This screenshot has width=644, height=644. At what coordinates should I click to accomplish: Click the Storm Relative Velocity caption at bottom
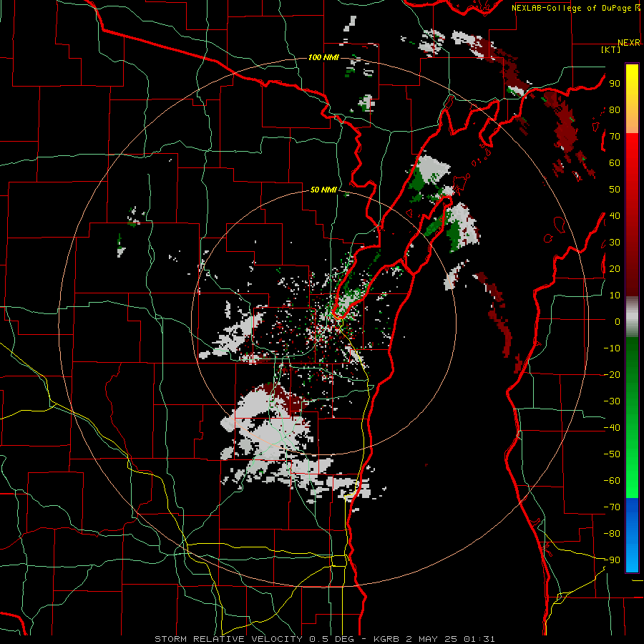click(x=324, y=639)
